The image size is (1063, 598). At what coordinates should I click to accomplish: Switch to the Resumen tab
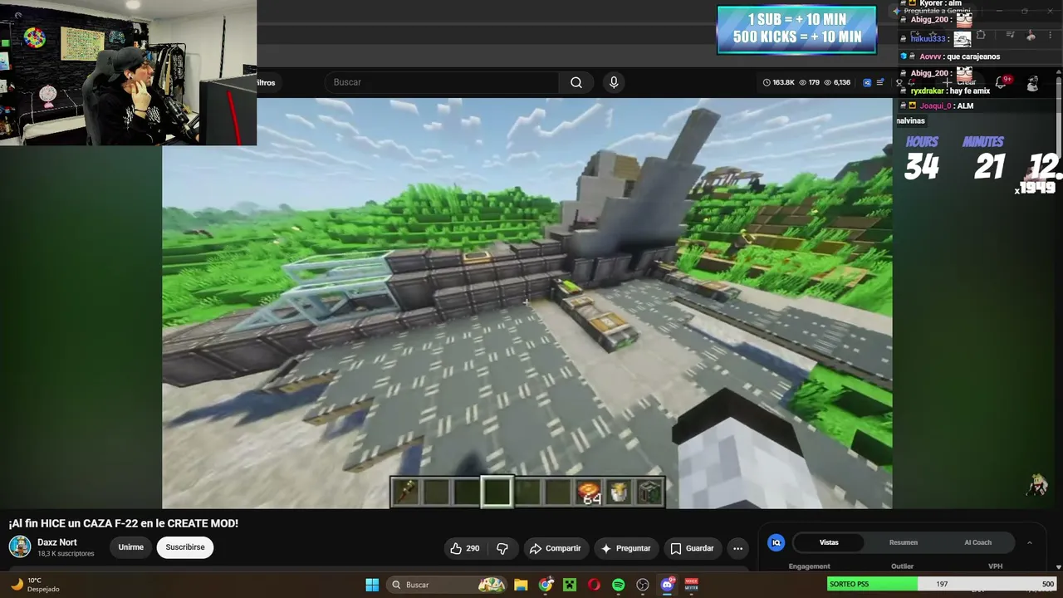[x=904, y=542]
